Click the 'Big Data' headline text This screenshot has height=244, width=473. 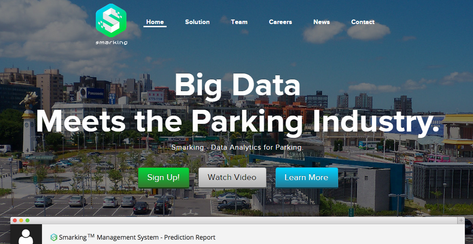click(x=237, y=85)
